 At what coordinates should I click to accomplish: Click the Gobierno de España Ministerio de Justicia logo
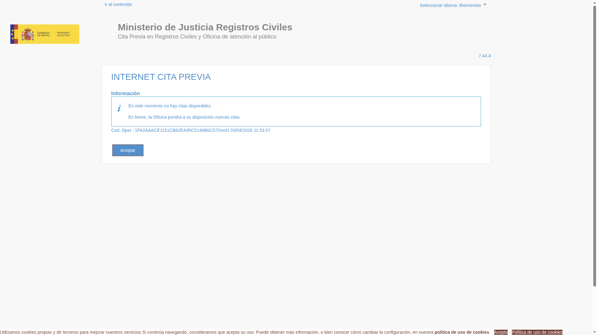pos(45,34)
